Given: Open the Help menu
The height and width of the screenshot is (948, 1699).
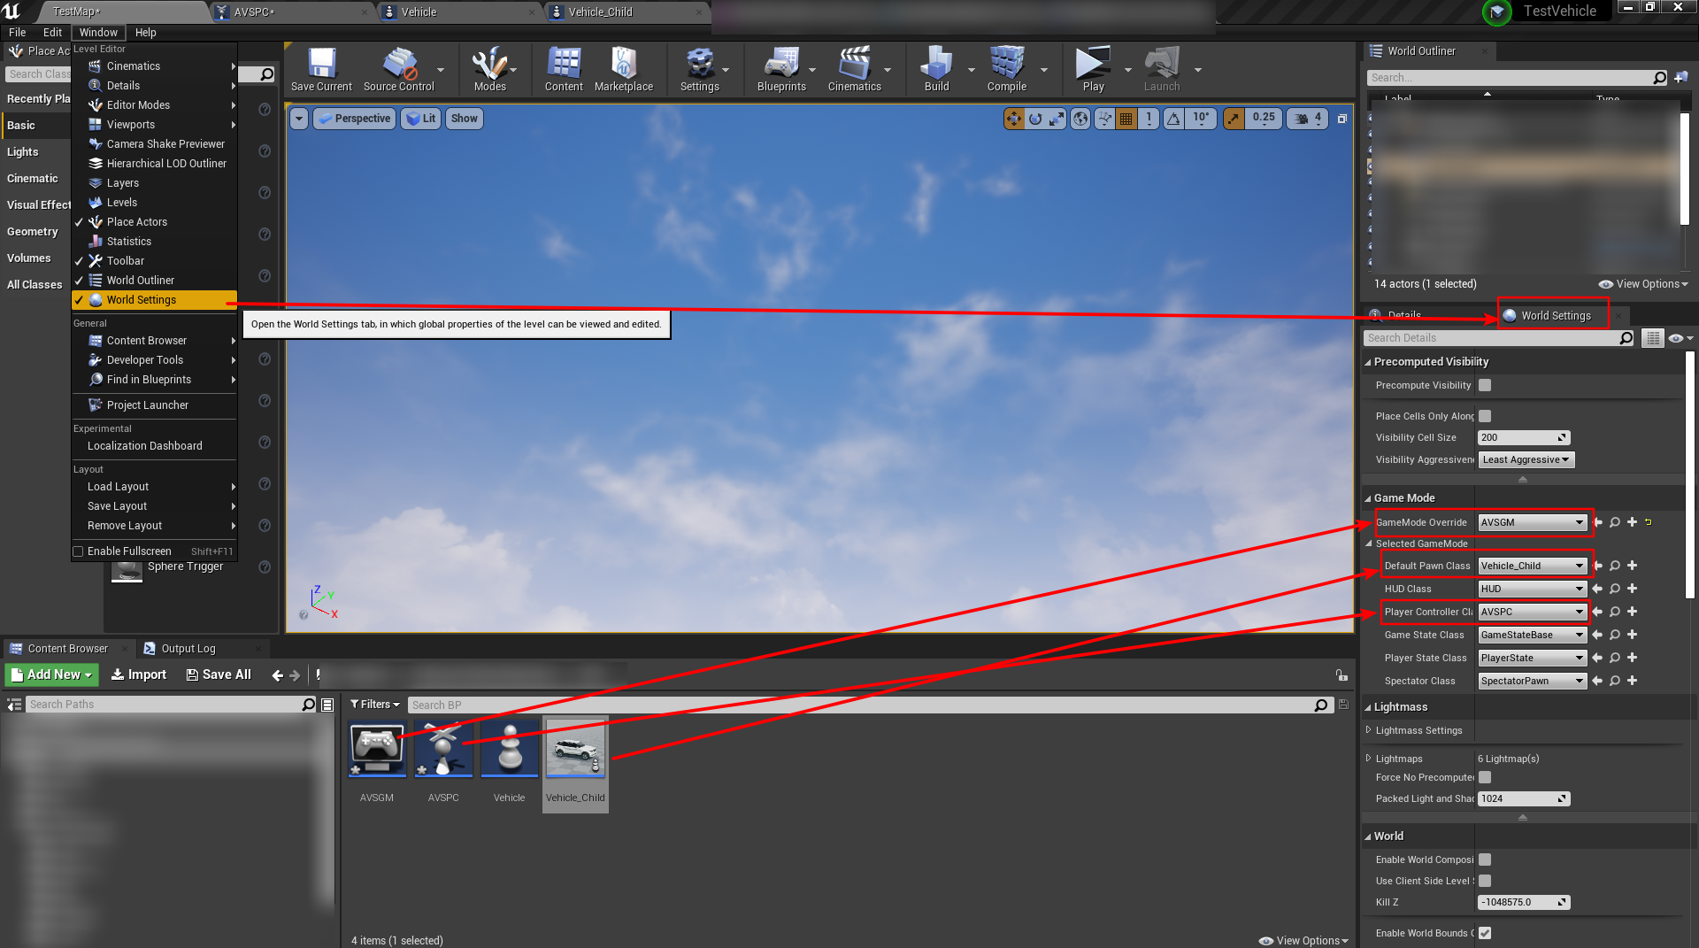Looking at the screenshot, I should pyautogui.click(x=145, y=33).
